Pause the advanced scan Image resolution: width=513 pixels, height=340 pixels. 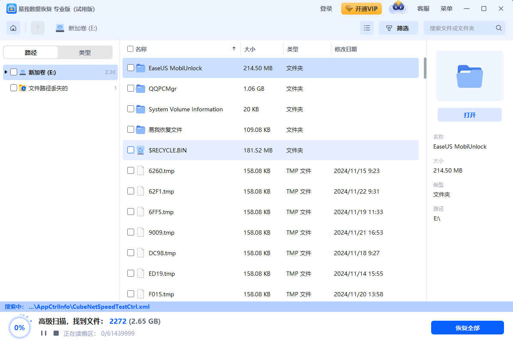pyautogui.click(x=44, y=333)
